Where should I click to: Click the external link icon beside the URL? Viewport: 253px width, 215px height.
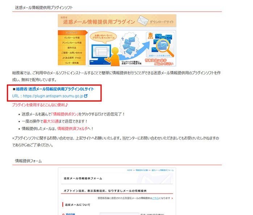point(86,96)
